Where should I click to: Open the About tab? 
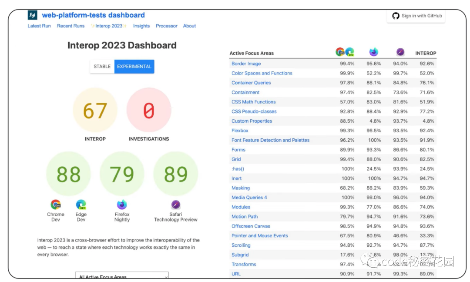click(x=189, y=26)
